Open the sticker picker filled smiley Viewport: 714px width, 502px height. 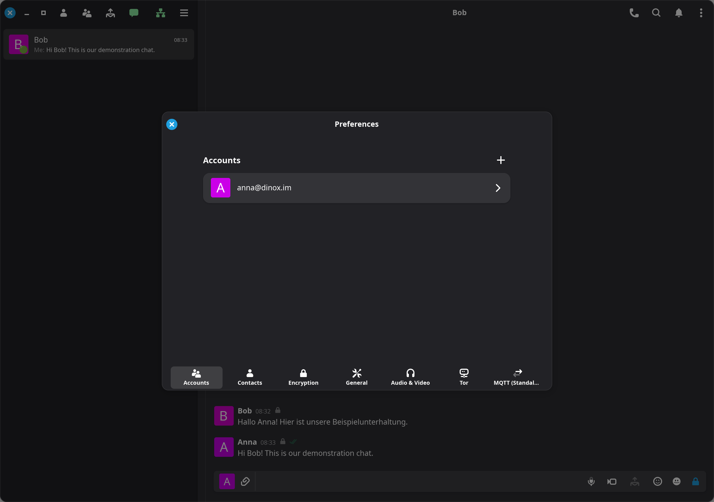677,481
